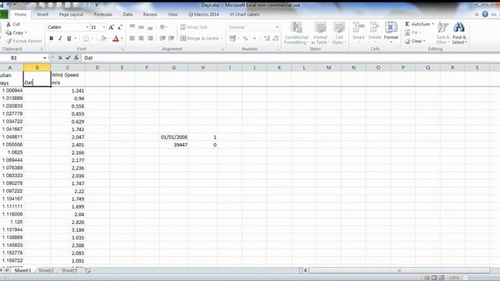
Task: Switch to the Formulas tab
Action: (103, 15)
